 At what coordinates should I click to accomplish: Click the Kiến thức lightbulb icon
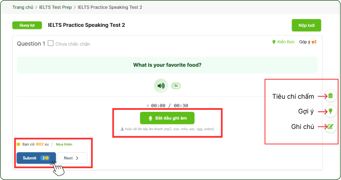tap(274, 42)
